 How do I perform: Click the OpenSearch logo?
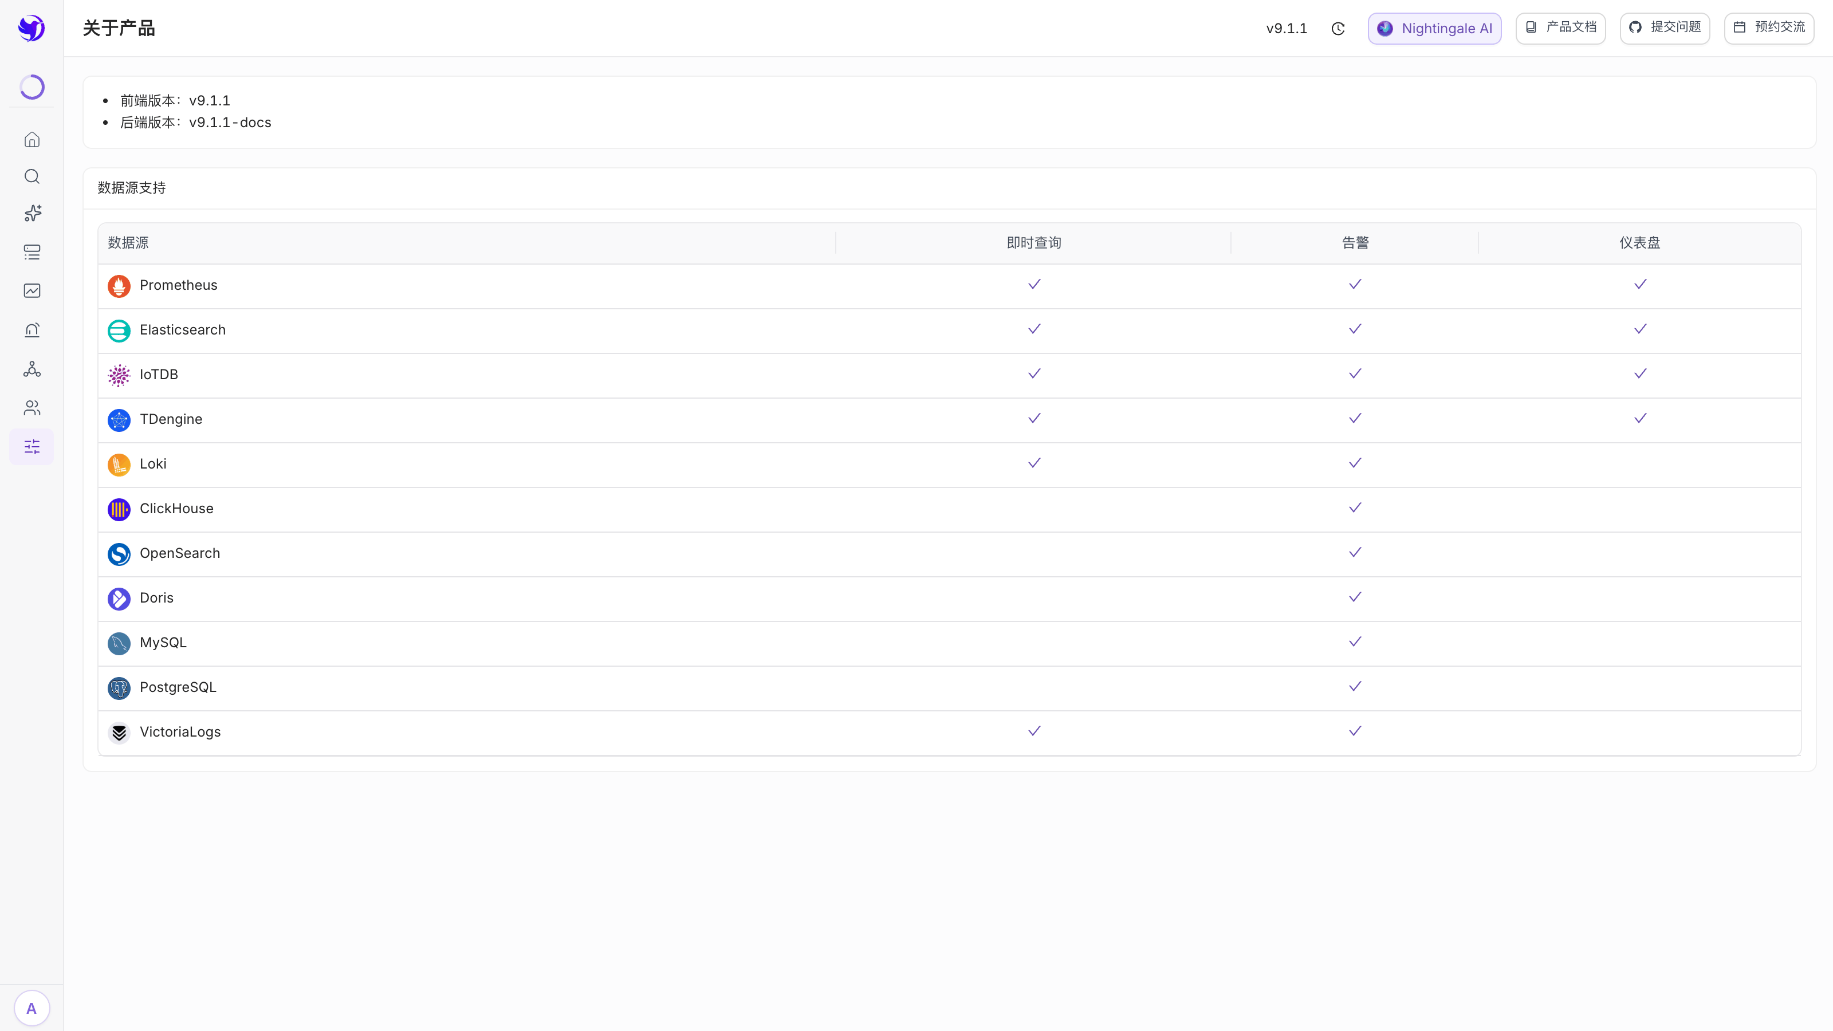tap(119, 554)
